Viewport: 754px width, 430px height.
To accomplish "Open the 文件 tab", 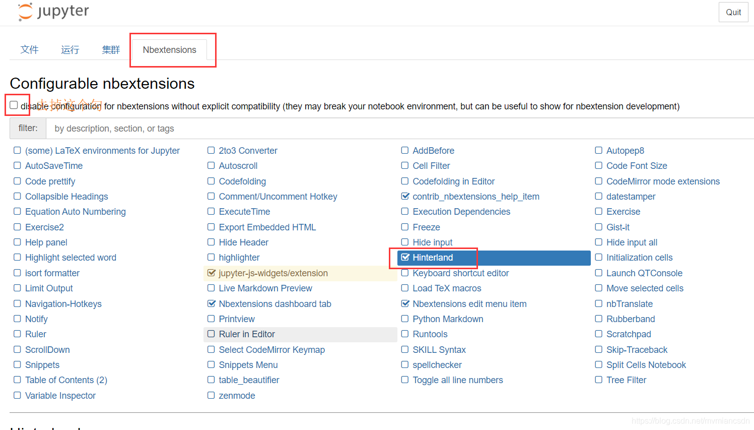I will point(29,49).
